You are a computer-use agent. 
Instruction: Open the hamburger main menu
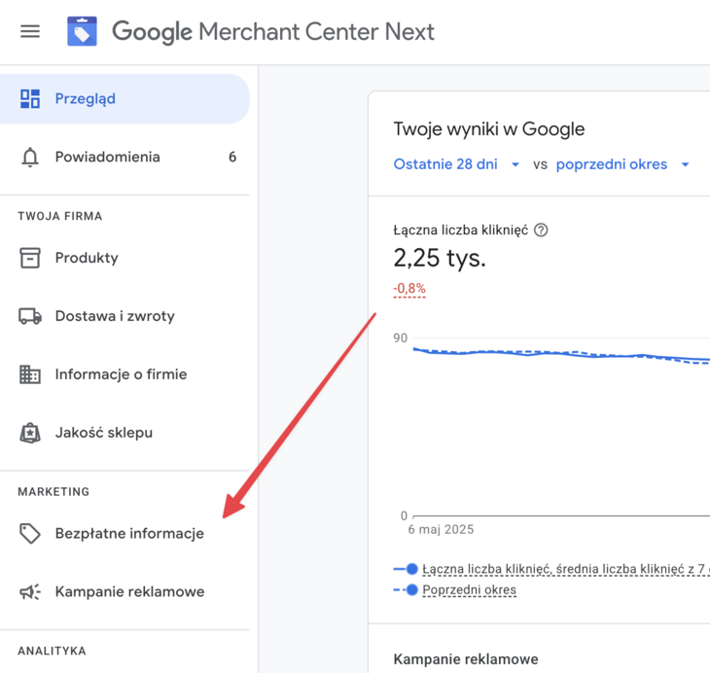(x=30, y=31)
